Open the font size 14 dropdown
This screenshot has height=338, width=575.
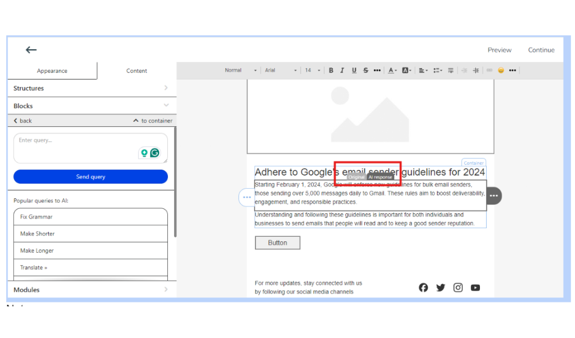click(x=313, y=70)
